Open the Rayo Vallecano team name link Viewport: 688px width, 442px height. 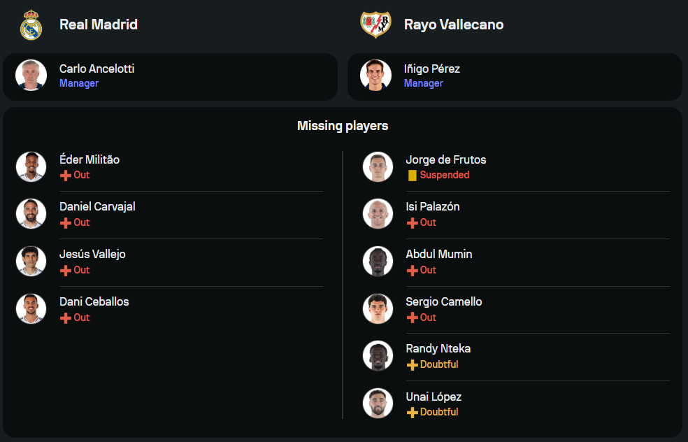(454, 24)
